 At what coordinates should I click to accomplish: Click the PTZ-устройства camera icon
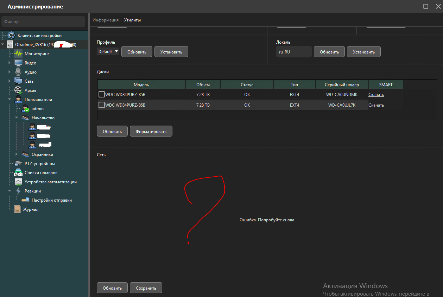[x=18, y=164]
